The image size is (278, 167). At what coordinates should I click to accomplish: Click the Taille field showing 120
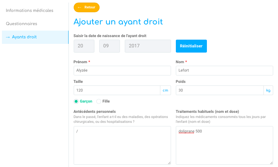click(117, 90)
